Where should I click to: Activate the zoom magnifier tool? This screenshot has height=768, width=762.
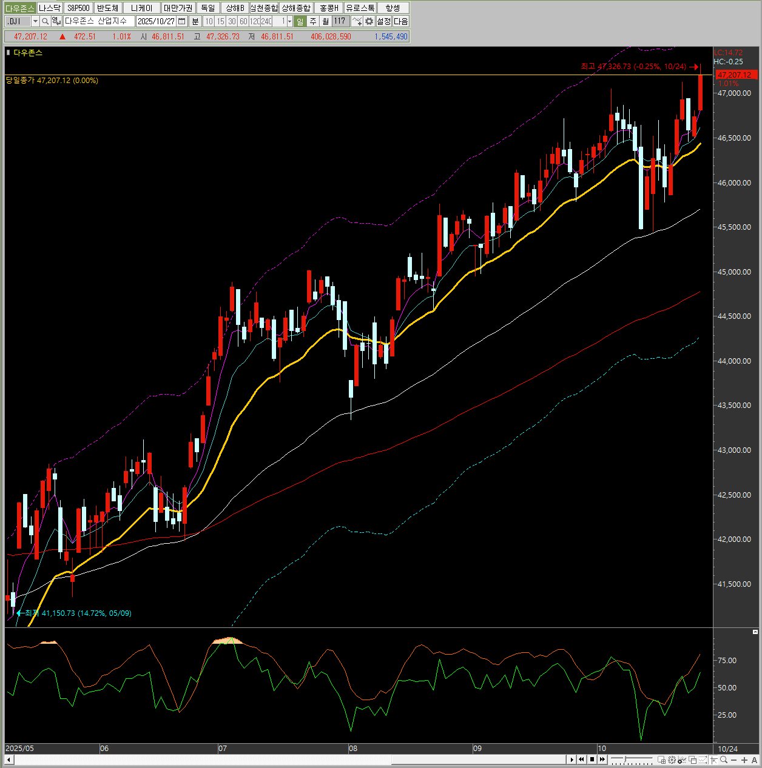[x=724, y=760]
